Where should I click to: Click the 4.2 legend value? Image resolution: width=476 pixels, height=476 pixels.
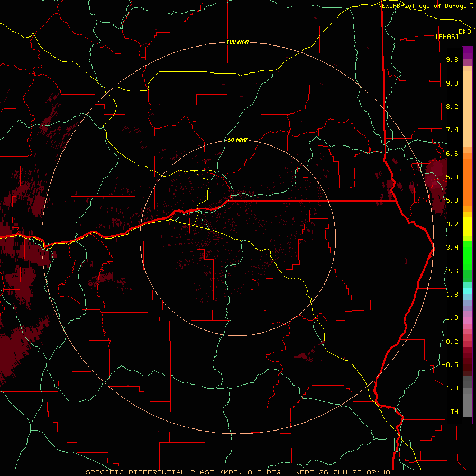[452, 224]
